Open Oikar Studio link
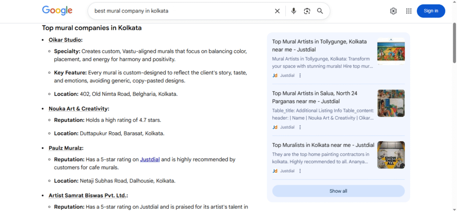The width and height of the screenshot is (457, 211). [65, 40]
